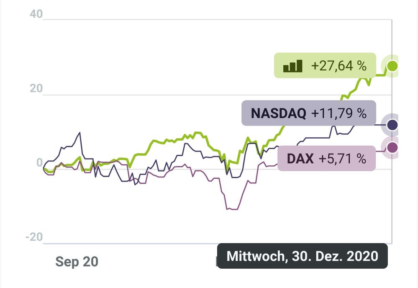Select the NASDAQ label text

coord(278,113)
